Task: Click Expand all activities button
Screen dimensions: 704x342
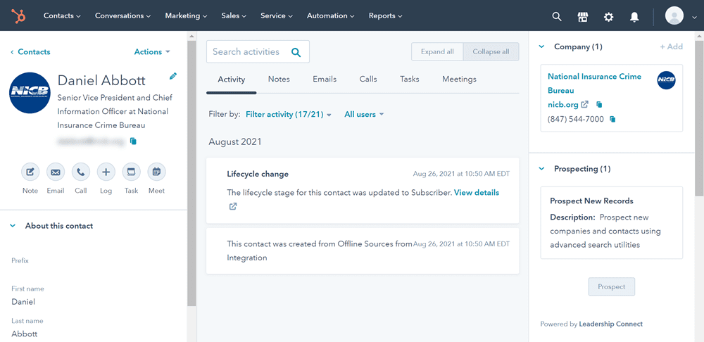Action: 437,51
